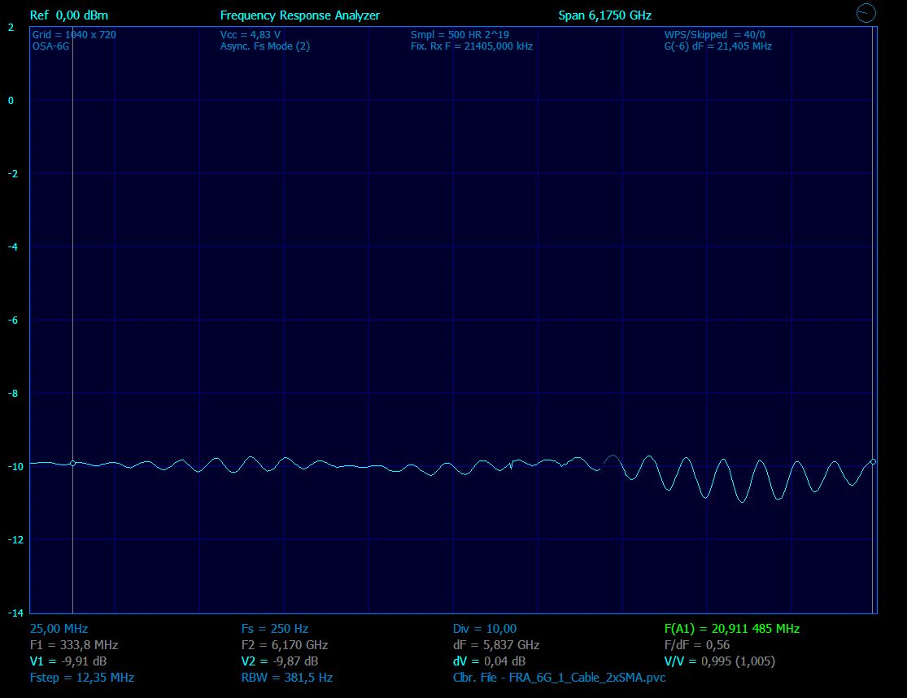Image resolution: width=907 pixels, height=698 pixels.
Task: Select the RBW = 381,5 Hz value
Action: point(286,677)
